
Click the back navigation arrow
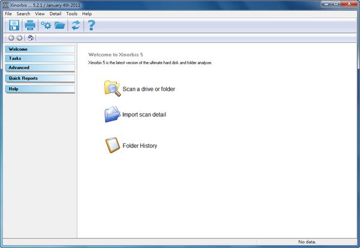point(11,38)
